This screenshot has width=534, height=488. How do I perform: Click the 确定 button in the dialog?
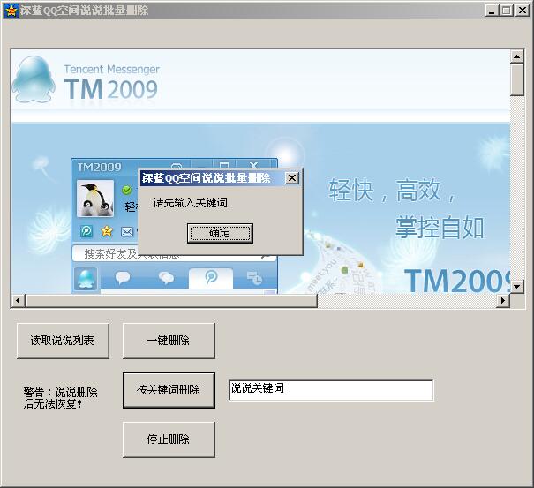pyautogui.click(x=220, y=233)
